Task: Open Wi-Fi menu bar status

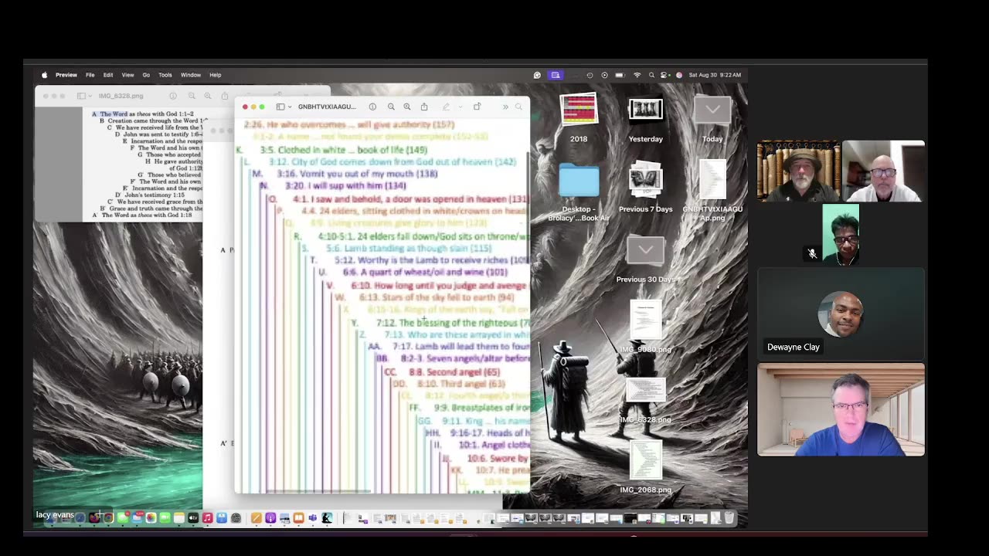Action: point(637,75)
